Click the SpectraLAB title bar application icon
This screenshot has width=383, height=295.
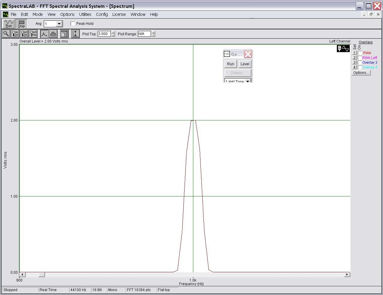[x=5, y=6]
